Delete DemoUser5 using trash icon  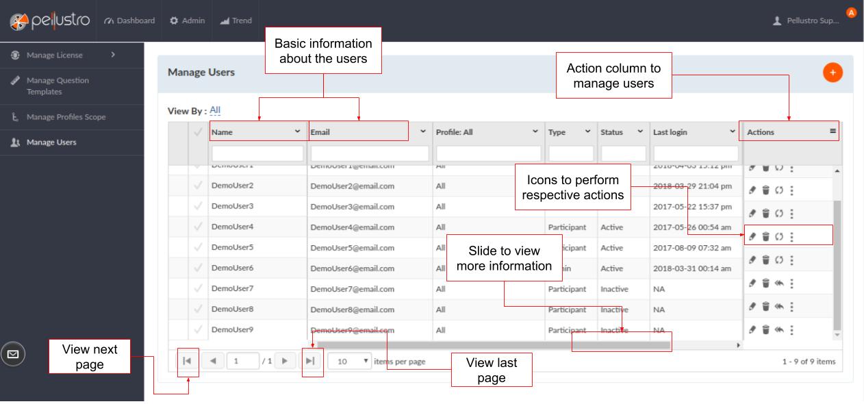coord(765,260)
